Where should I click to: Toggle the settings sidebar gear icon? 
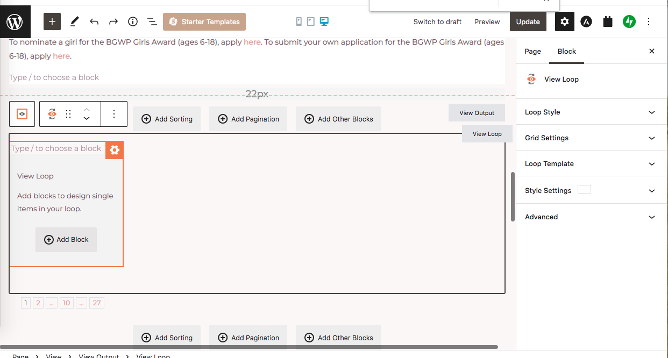coord(564,22)
